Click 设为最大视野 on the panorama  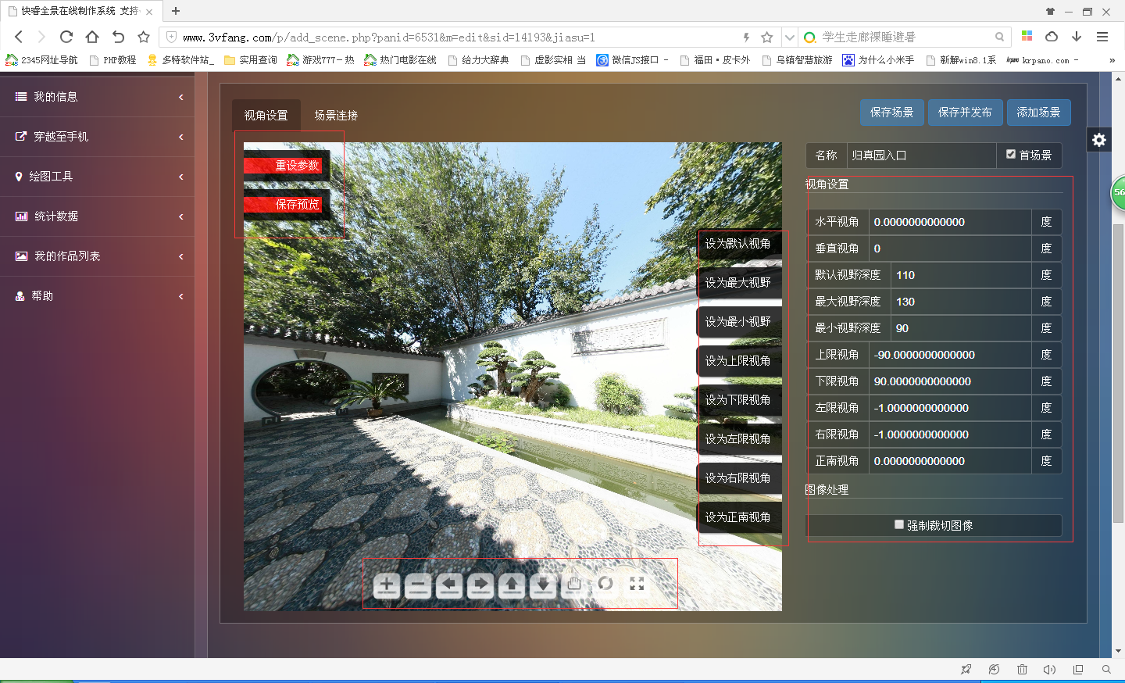pos(738,283)
